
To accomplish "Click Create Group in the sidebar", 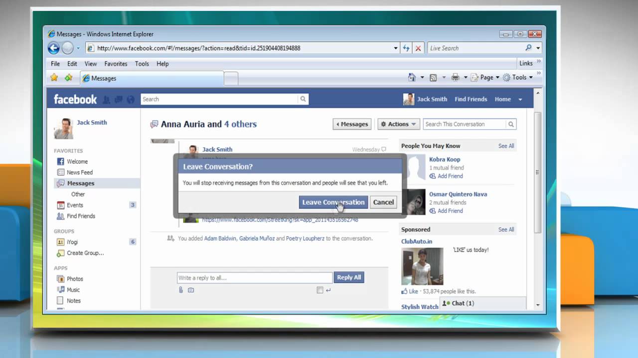I will pos(85,253).
